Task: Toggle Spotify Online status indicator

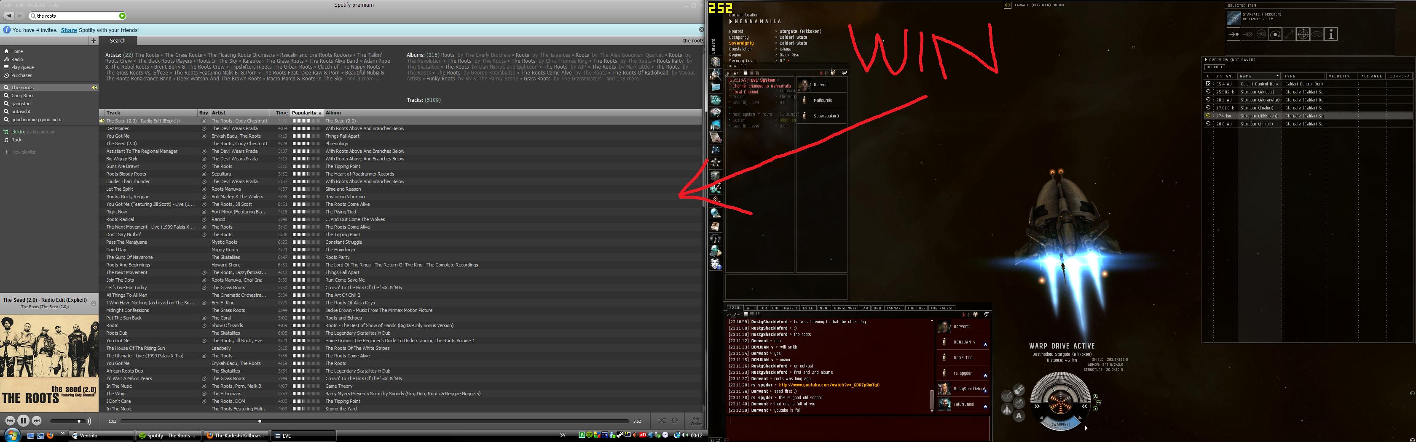Action: (x=696, y=421)
